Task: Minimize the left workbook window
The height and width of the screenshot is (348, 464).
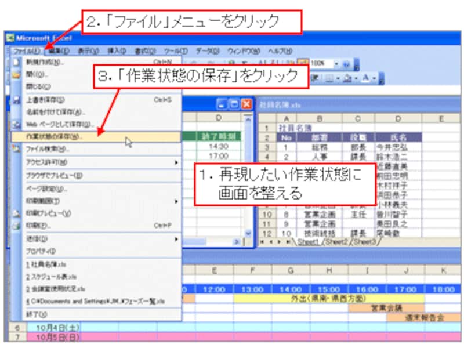Action: pos(222,104)
